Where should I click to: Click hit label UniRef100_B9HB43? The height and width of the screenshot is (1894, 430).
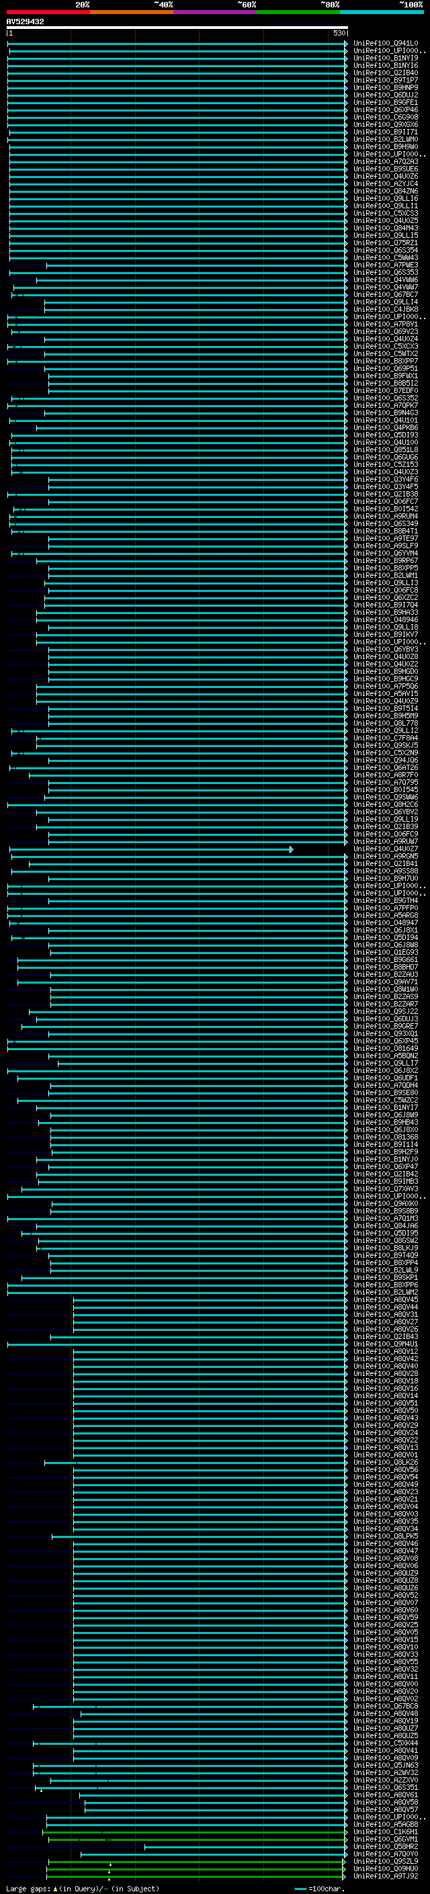click(386, 1123)
